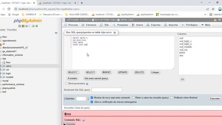The height and width of the screenshot is (125, 222).
Task: Click Get auto-saved query button
Action: pyautogui.click(x=96, y=78)
